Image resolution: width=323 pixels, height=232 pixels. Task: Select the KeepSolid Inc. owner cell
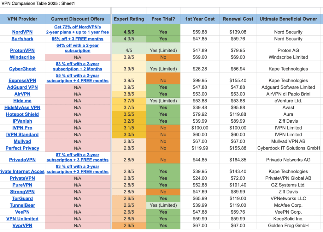288,219
